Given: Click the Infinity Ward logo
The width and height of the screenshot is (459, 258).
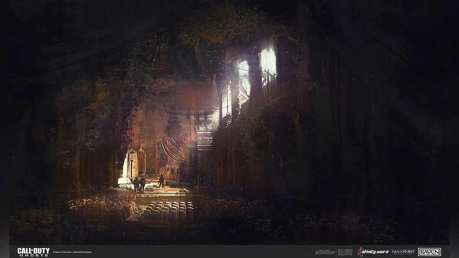Looking at the screenshot, I should [373, 252].
